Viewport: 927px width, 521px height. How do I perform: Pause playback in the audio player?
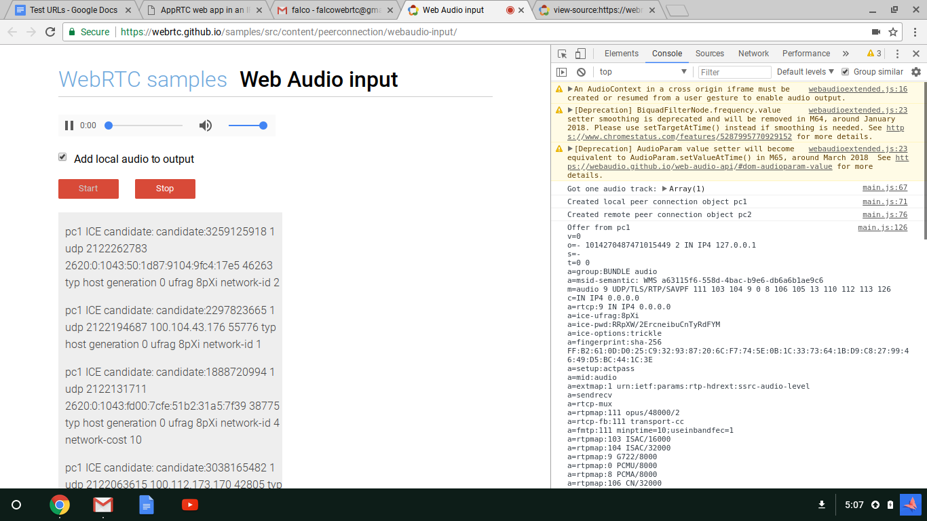[69, 125]
